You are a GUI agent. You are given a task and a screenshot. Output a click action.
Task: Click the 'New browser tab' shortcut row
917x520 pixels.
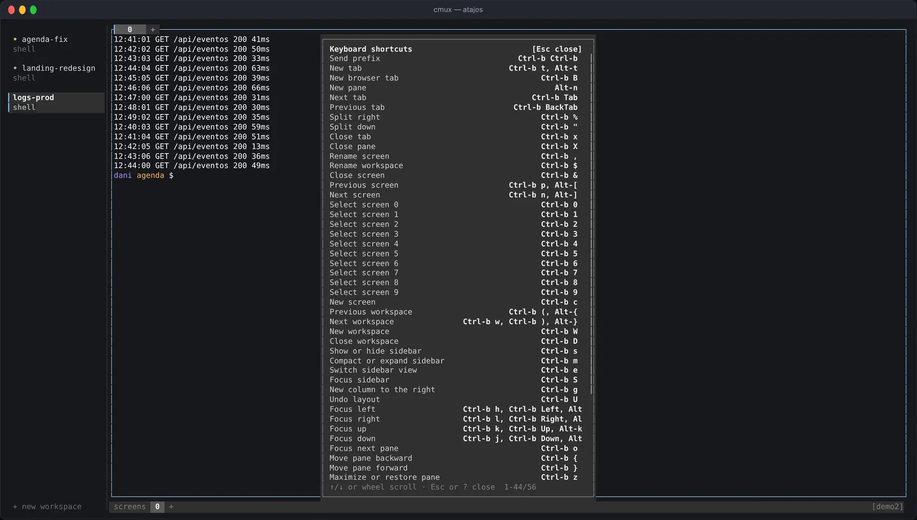pos(453,78)
